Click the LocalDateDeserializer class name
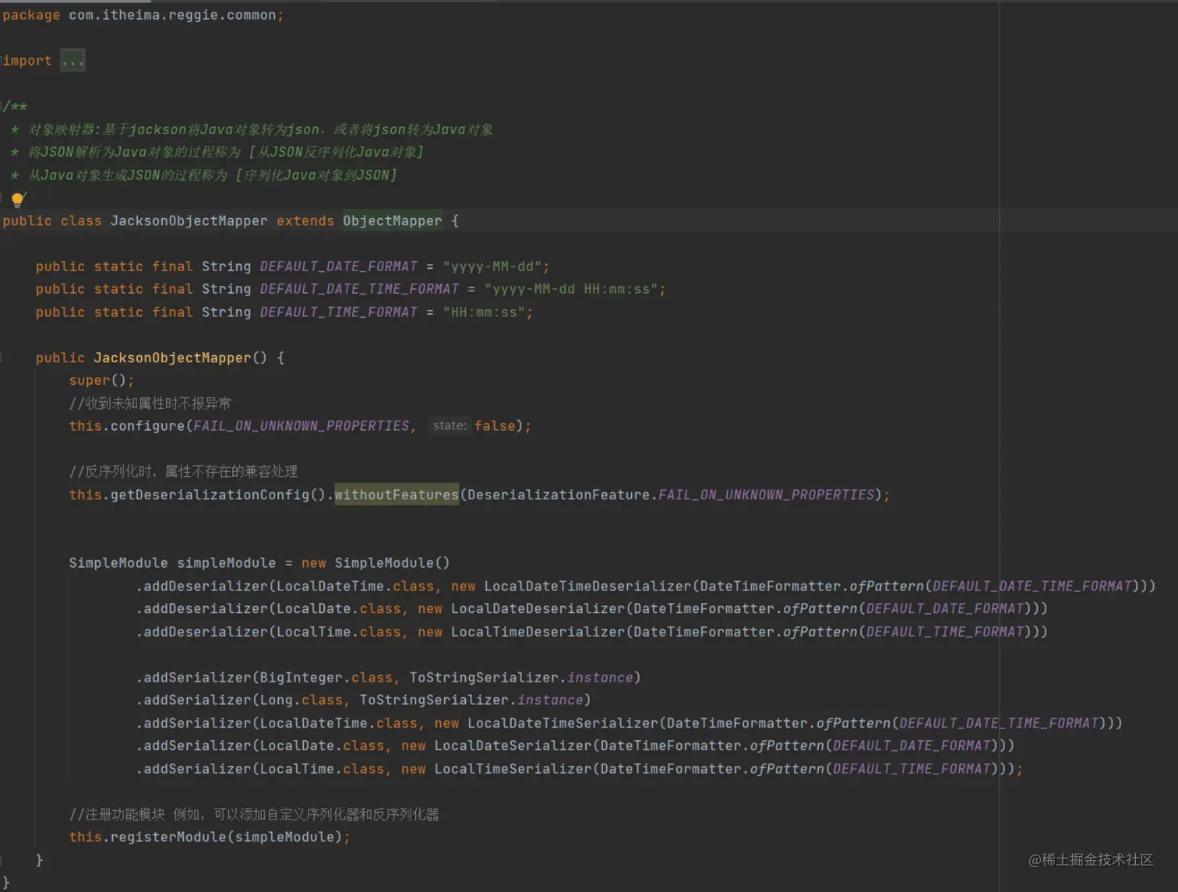The height and width of the screenshot is (892, 1178). click(x=538, y=608)
